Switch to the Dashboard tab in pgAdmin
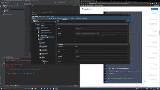This screenshot has height=90, width=160. coord(59,19)
